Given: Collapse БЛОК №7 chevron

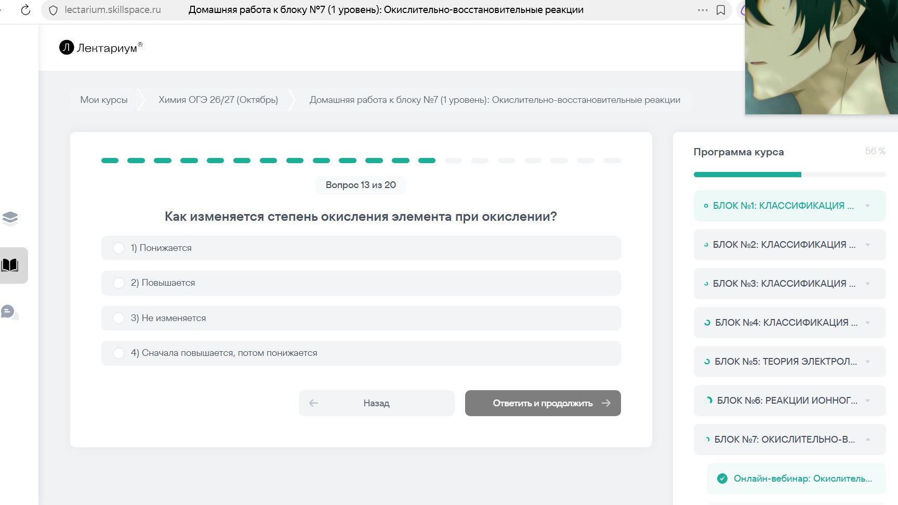Looking at the screenshot, I should tap(868, 440).
